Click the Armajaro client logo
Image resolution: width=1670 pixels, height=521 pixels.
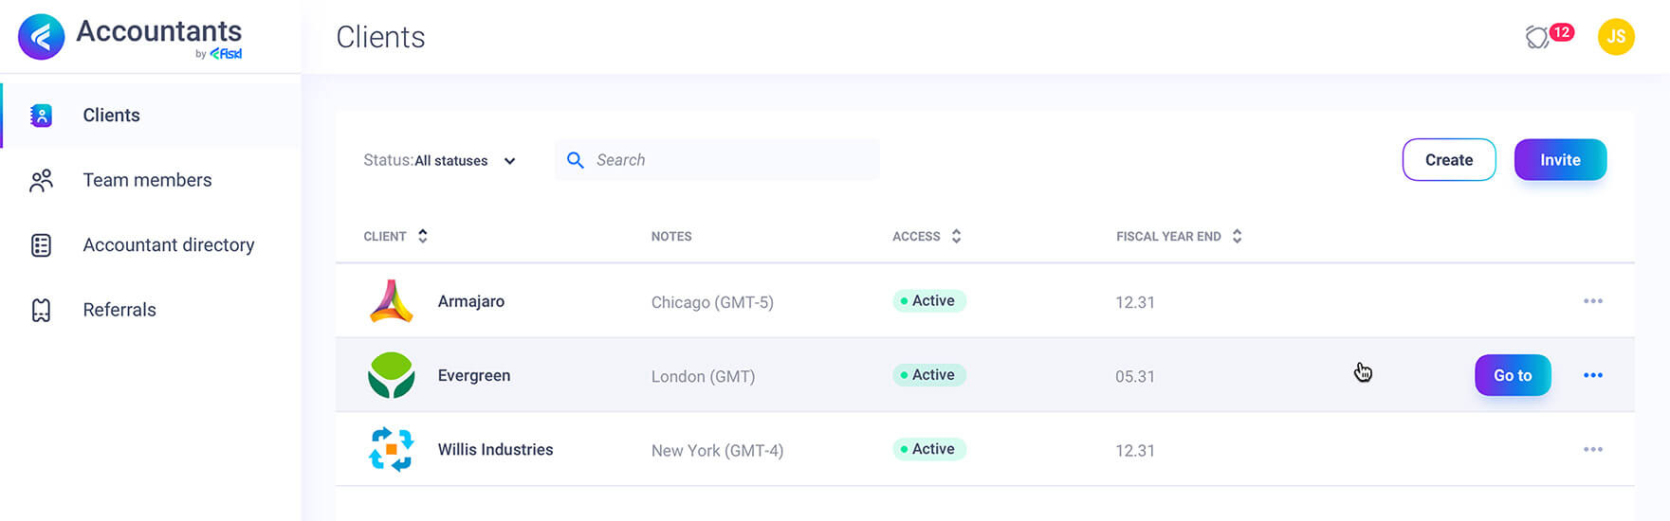(391, 301)
